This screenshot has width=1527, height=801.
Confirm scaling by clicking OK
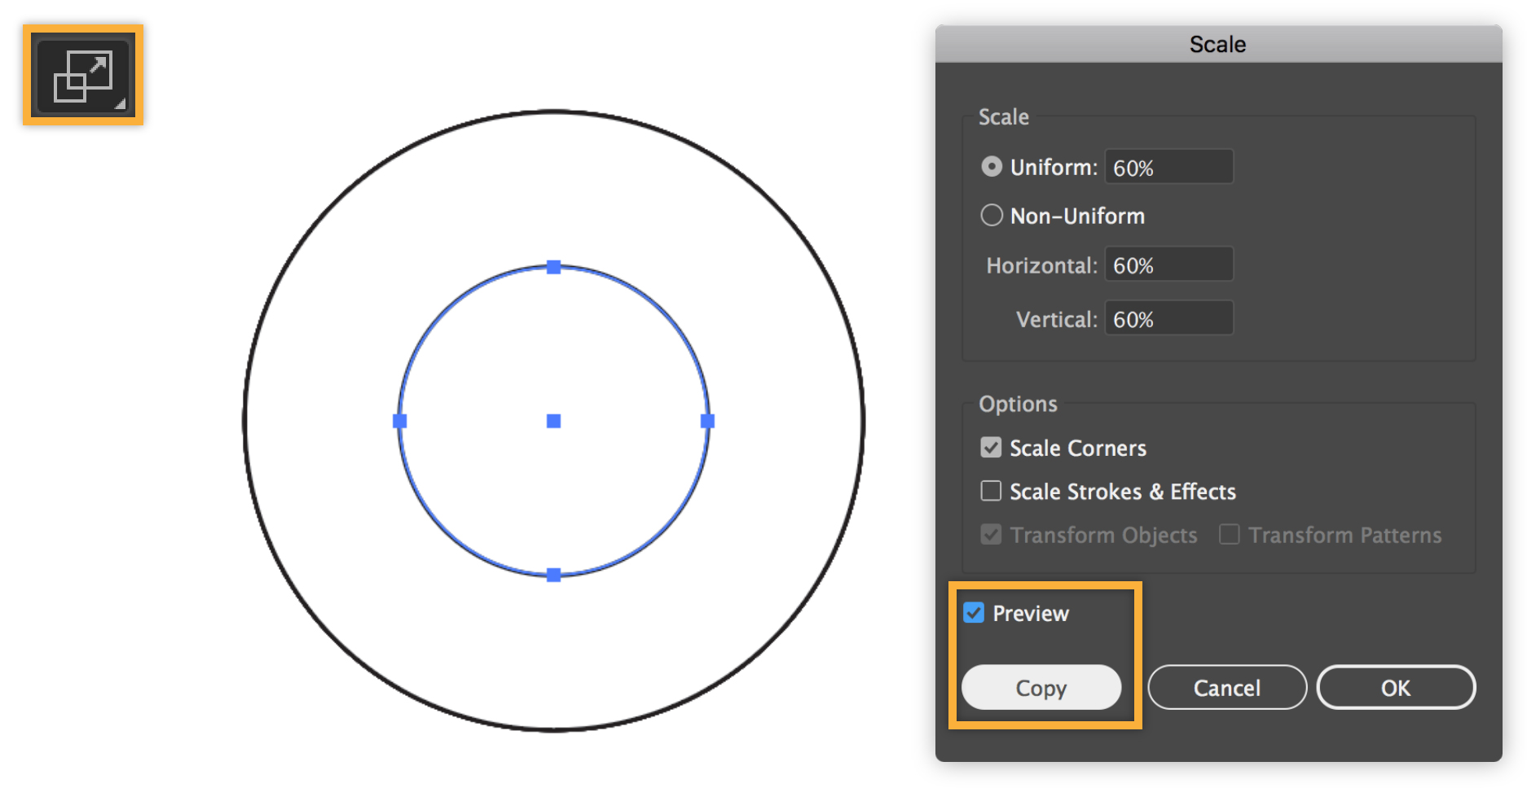click(x=1395, y=687)
